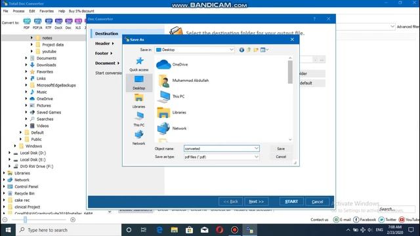Click the zoom-out minus icon beside slider
The width and height of the screenshot is (420, 236).
click(5, 220)
